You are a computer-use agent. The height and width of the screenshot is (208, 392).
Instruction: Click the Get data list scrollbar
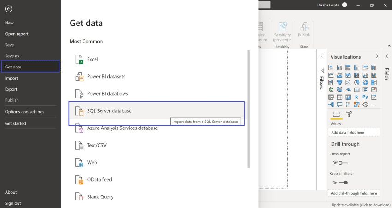point(249,109)
